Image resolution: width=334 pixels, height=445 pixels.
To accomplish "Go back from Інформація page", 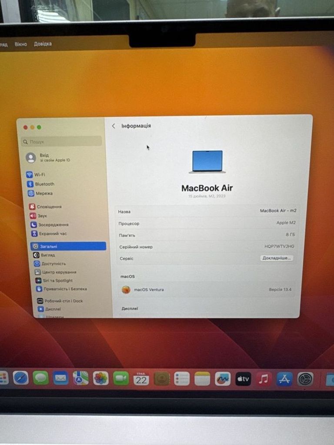I will [114, 126].
